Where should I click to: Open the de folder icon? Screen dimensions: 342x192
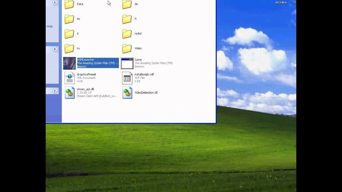(127, 4)
